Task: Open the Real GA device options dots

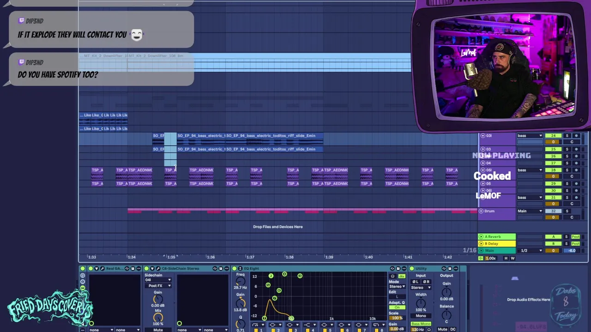Action: (139, 268)
